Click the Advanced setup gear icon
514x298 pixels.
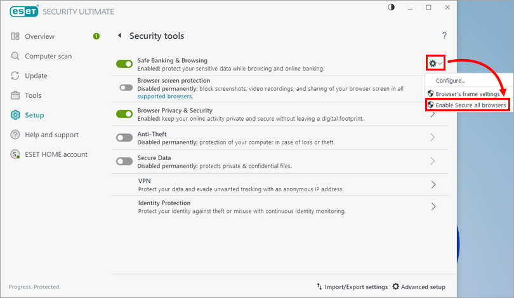[x=396, y=287]
